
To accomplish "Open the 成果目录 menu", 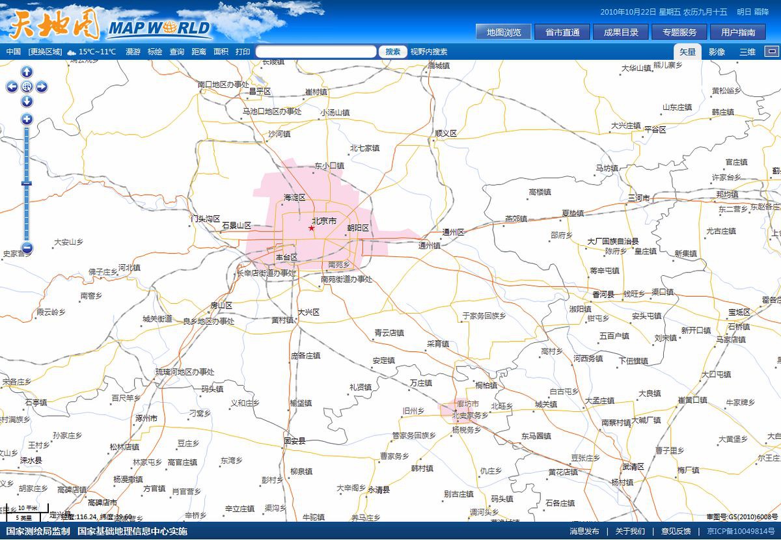I will point(621,32).
